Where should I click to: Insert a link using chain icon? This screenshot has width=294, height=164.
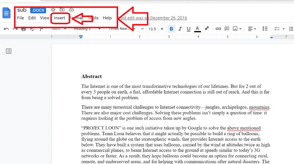pyautogui.click(x=218, y=28)
